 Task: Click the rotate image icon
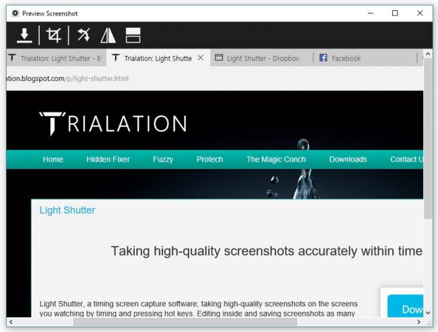click(x=84, y=35)
